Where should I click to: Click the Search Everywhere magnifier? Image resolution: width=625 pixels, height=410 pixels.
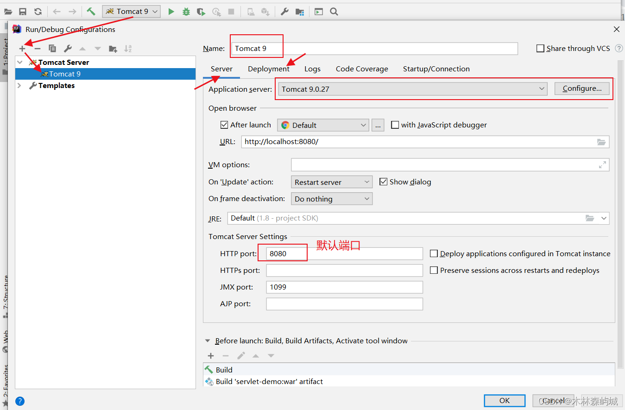[x=334, y=12]
